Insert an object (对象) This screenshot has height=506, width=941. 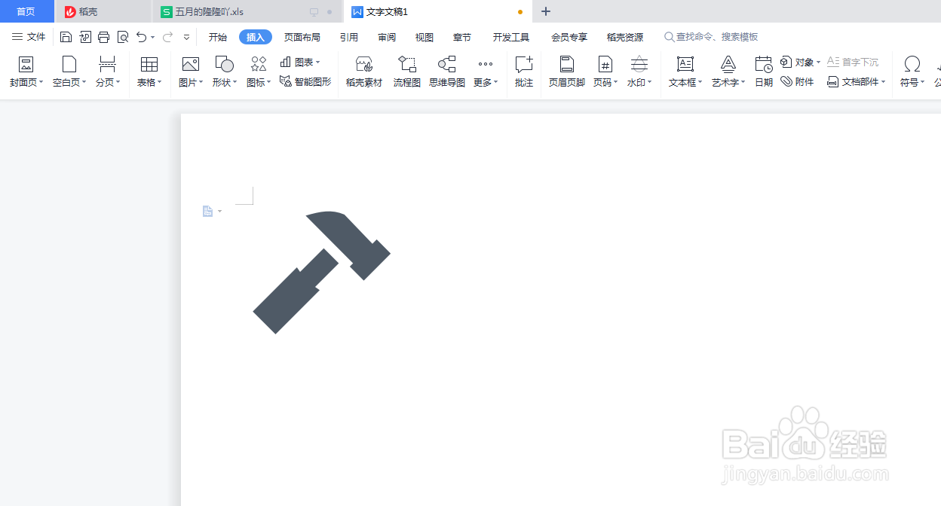(801, 62)
